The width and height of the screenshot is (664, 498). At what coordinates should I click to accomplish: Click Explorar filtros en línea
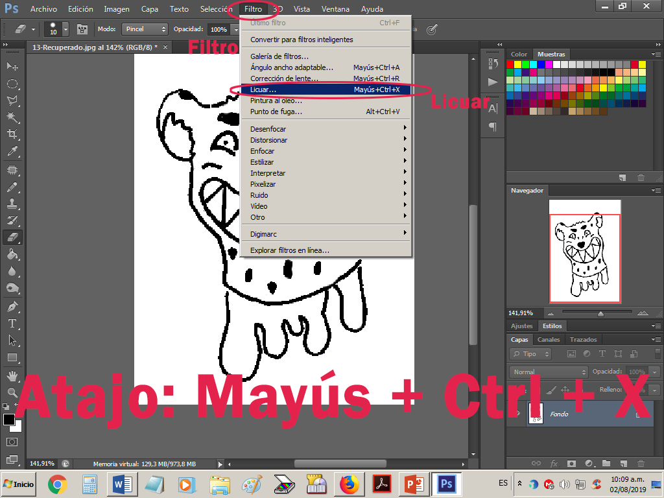326,250
